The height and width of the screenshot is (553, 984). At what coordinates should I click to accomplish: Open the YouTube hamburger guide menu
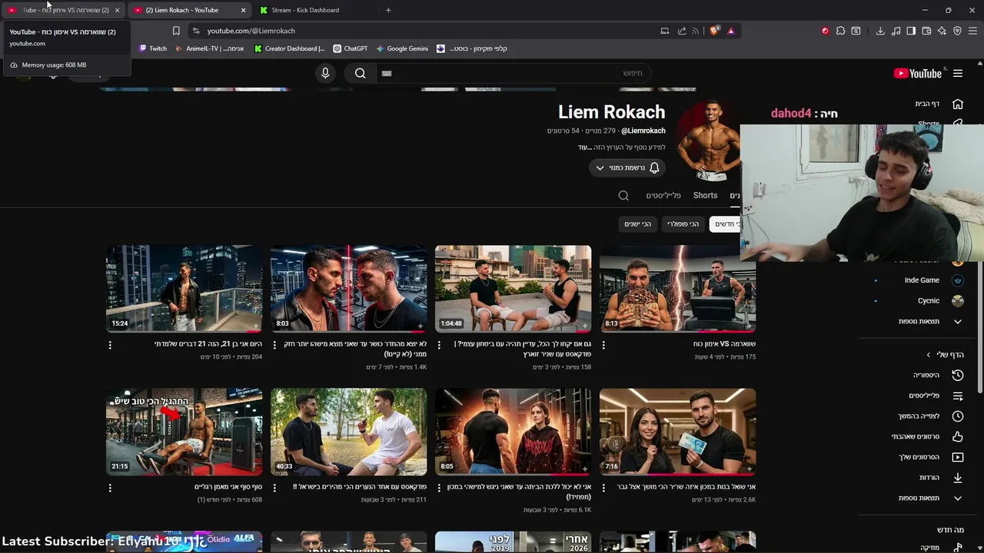pos(958,74)
